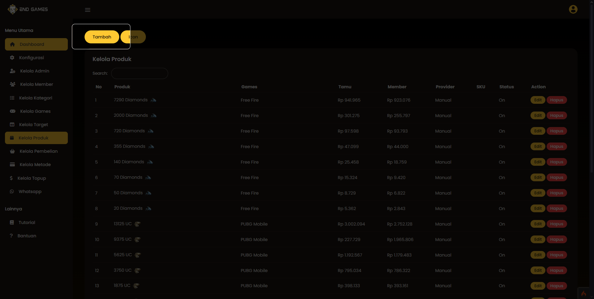
Task: Click the Kelola Produk heading
Action: [x=112, y=59]
